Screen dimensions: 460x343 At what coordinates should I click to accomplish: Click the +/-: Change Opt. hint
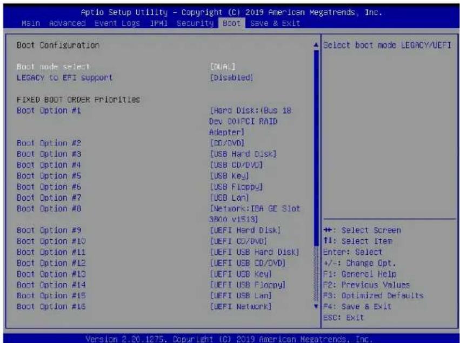click(x=359, y=263)
